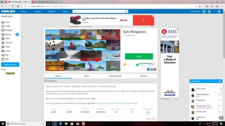Click the Upgrade Now button
Screen dimensions: 225x126
tap(10, 64)
